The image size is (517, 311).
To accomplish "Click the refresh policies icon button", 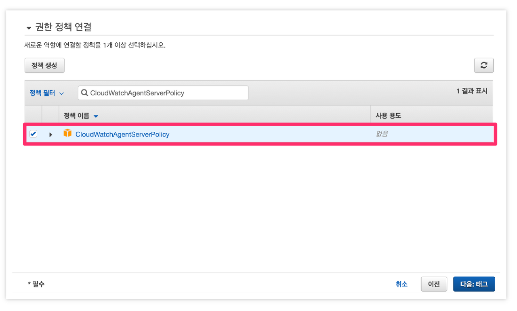I will [483, 66].
